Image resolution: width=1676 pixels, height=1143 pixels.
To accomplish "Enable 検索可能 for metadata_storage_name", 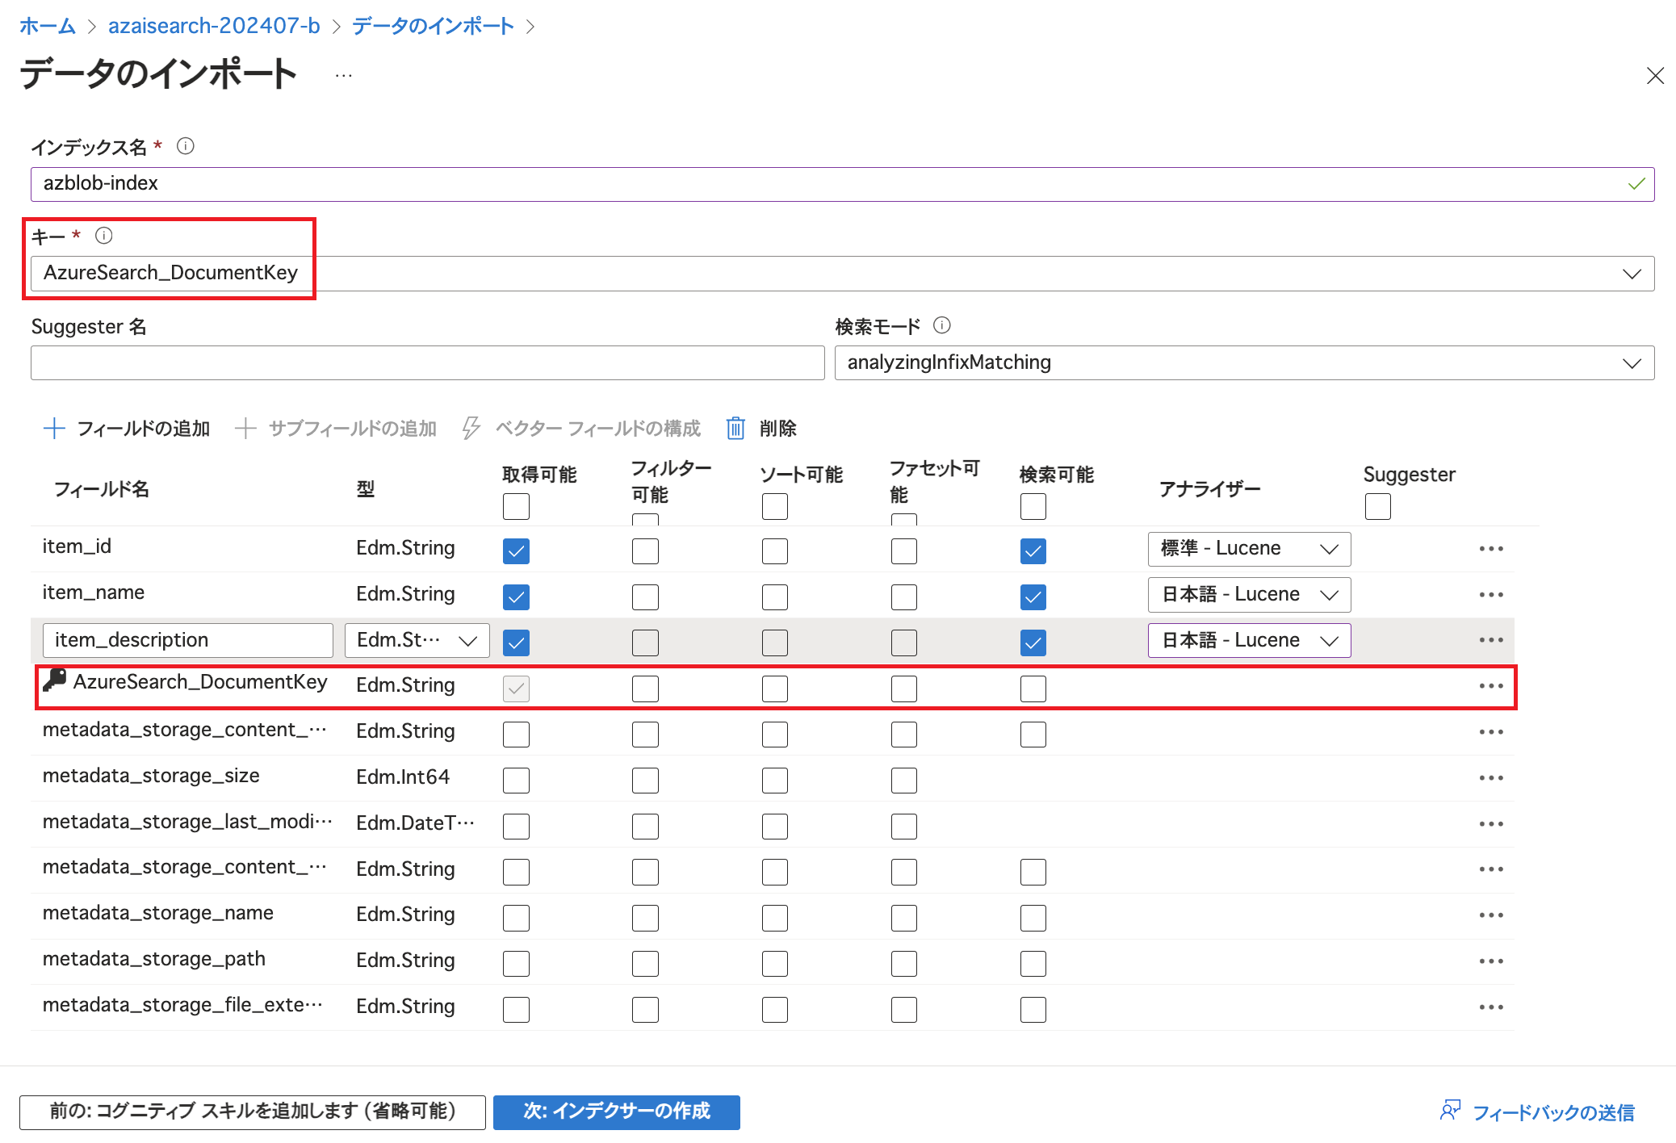I will point(1033,918).
